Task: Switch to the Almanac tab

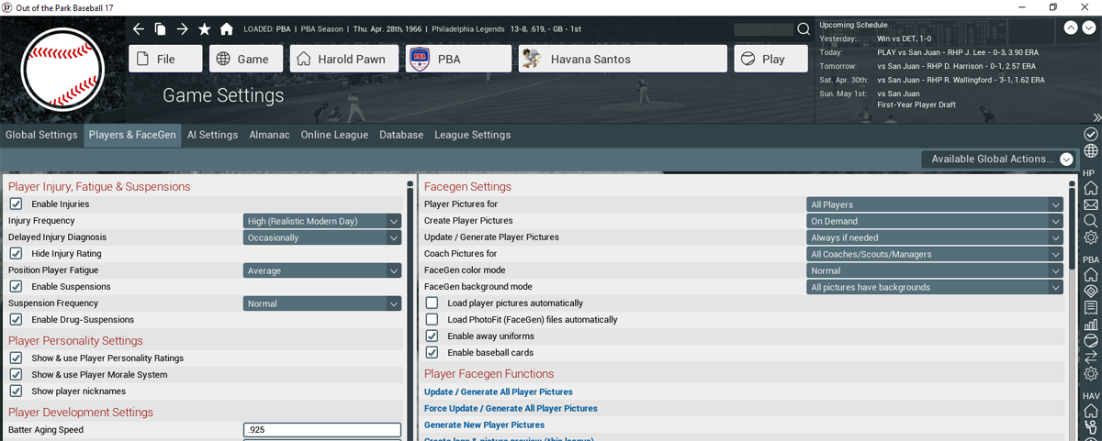Action: pyautogui.click(x=269, y=135)
